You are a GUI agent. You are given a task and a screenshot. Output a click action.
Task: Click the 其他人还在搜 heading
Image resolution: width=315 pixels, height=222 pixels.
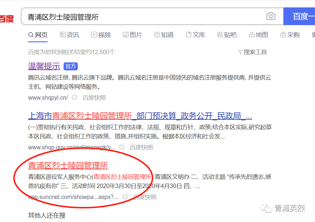(47, 215)
